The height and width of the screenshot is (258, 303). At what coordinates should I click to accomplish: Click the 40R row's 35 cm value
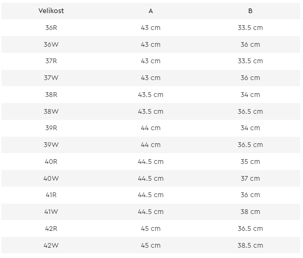click(x=250, y=162)
